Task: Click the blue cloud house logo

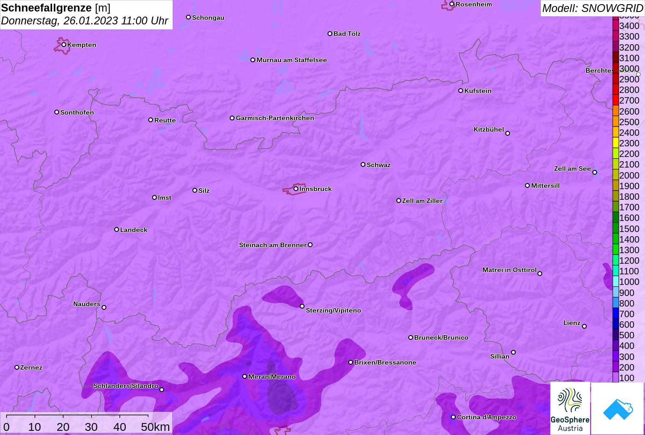Action: point(617,408)
